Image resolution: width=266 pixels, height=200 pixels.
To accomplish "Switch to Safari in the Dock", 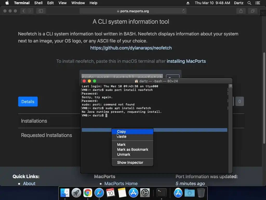I will pos(99,193).
